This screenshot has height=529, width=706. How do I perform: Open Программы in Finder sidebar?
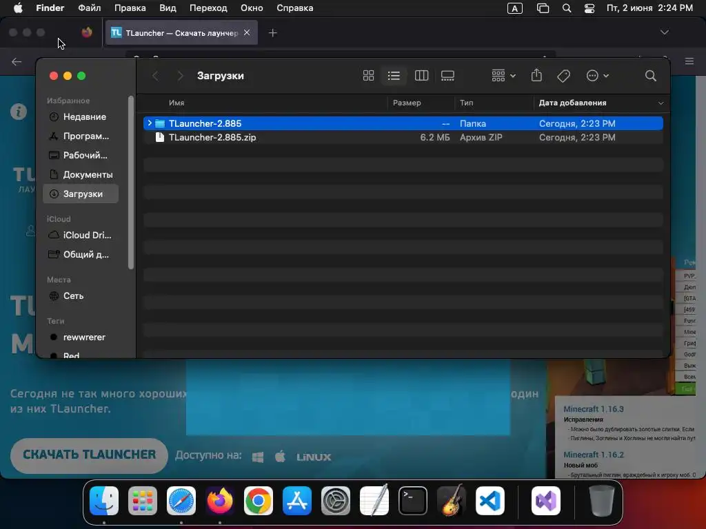coord(81,136)
